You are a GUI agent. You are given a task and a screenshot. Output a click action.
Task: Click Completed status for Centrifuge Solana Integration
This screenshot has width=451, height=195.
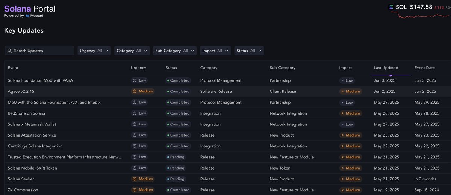[178, 146]
